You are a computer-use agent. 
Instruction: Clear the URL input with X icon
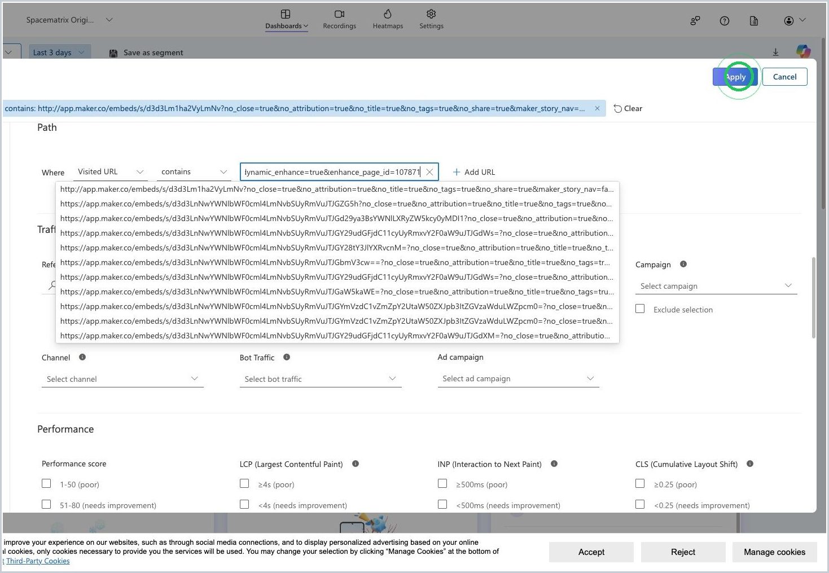(x=429, y=172)
